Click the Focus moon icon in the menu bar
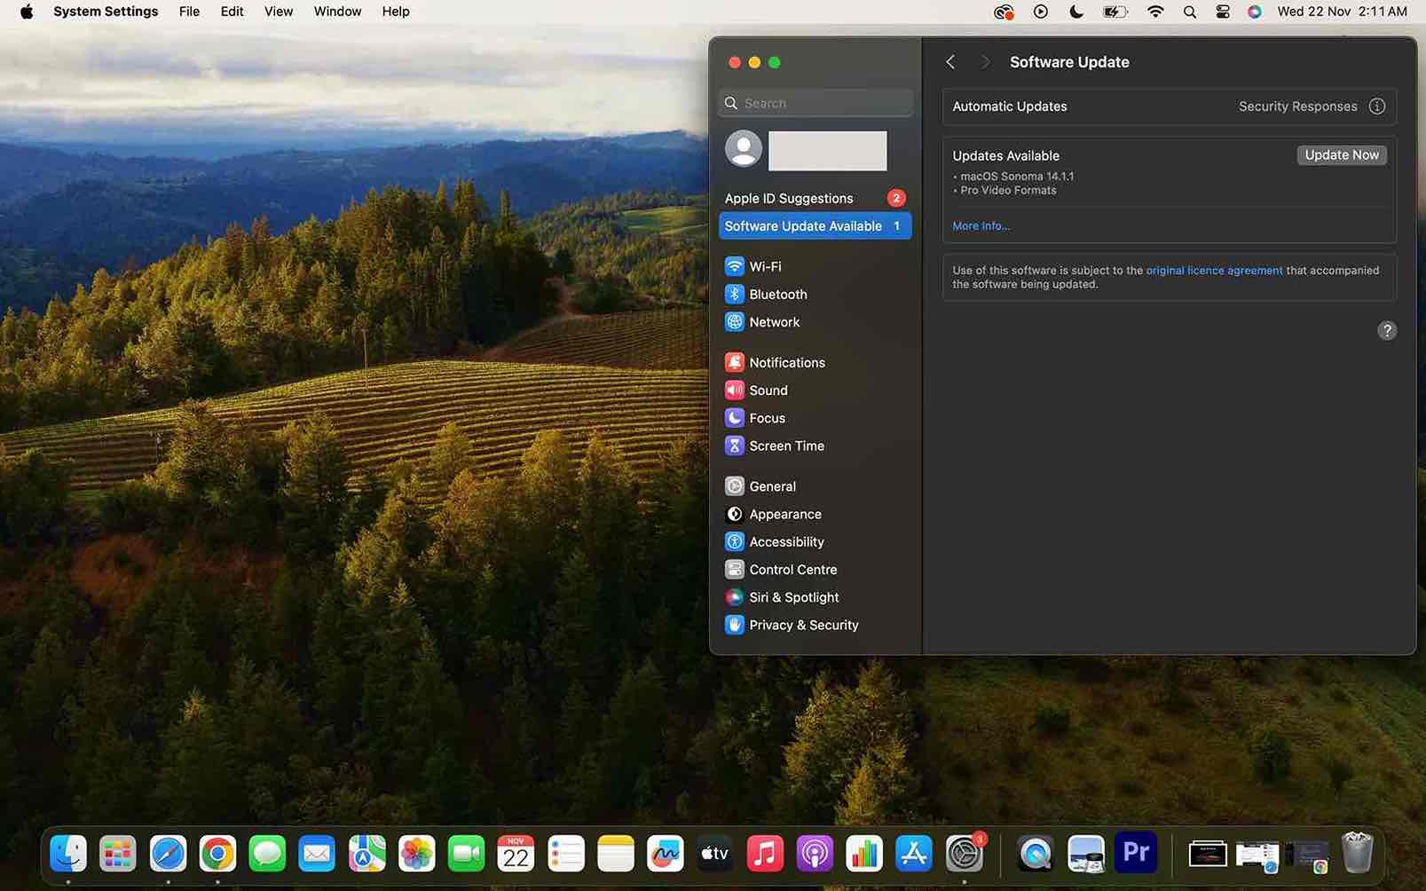 click(1075, 12)
